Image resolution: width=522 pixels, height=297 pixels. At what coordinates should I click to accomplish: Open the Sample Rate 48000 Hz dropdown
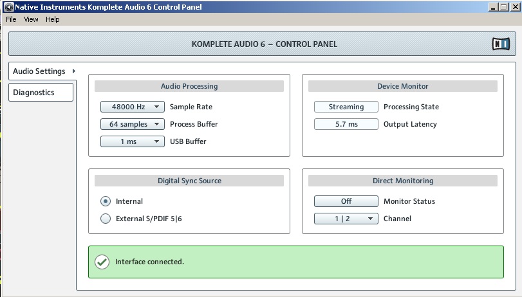click(132, 107)
